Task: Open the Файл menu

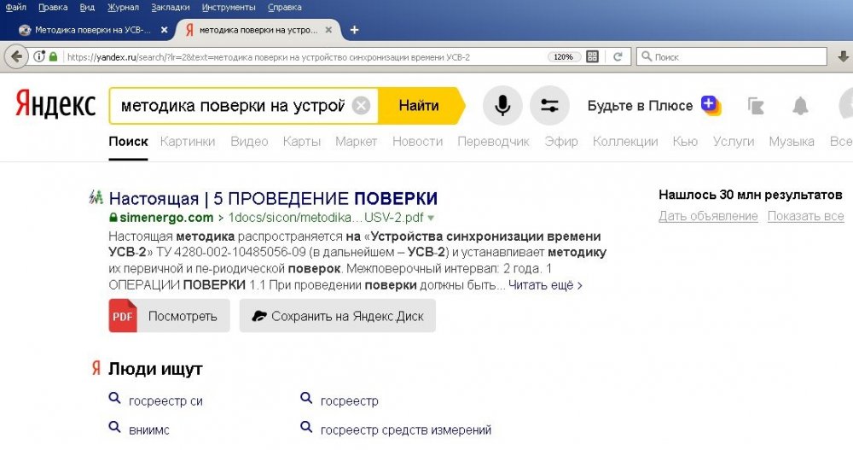Action: [x=15, y=7]
